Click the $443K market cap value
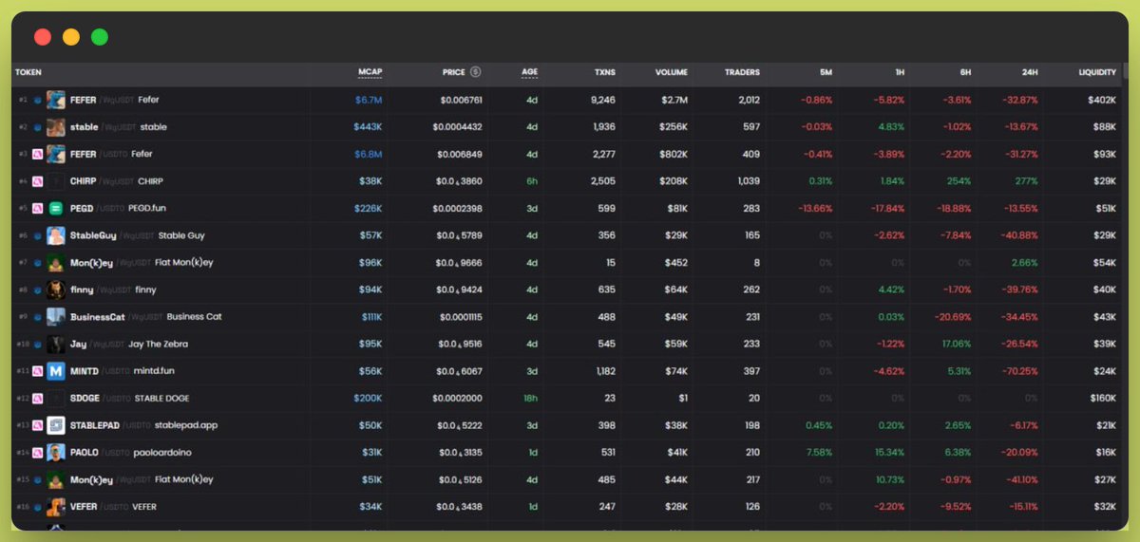 (x=368, y=127)
